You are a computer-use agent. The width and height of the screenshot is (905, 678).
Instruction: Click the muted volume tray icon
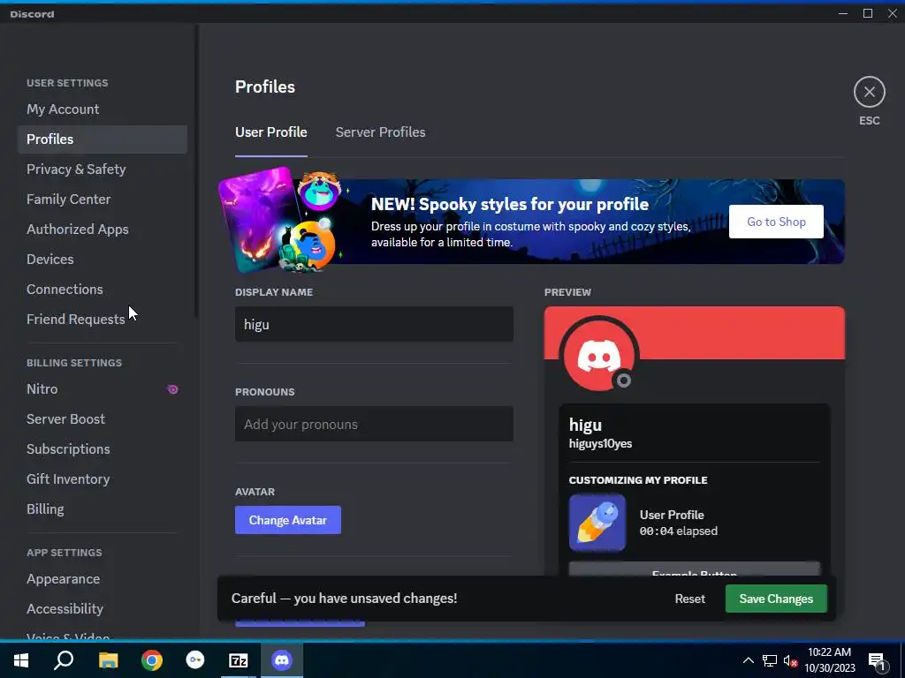pos(790,660)
